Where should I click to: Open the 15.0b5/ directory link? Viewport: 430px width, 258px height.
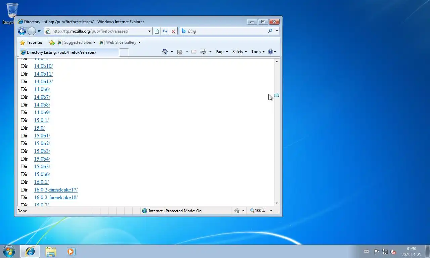pos(42,167)
